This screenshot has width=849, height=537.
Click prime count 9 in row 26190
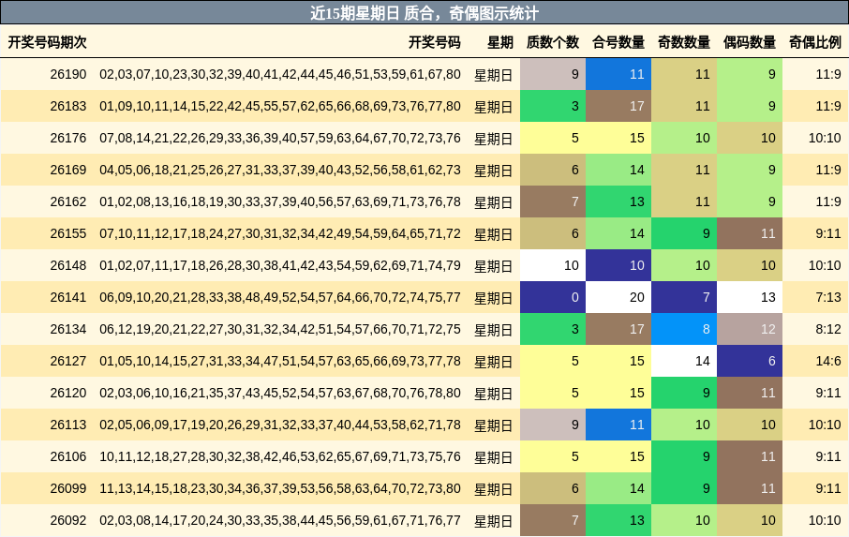553,74
